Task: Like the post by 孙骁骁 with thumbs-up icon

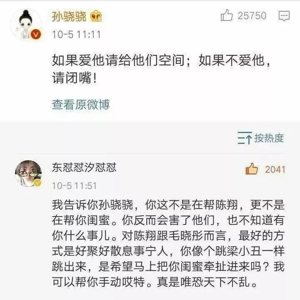Action: pyautogui.click(x=227, y=15)
